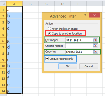This screenshot has height=96, width=105.
Task: Select the column B header
Action: click(x=30, y=4)
